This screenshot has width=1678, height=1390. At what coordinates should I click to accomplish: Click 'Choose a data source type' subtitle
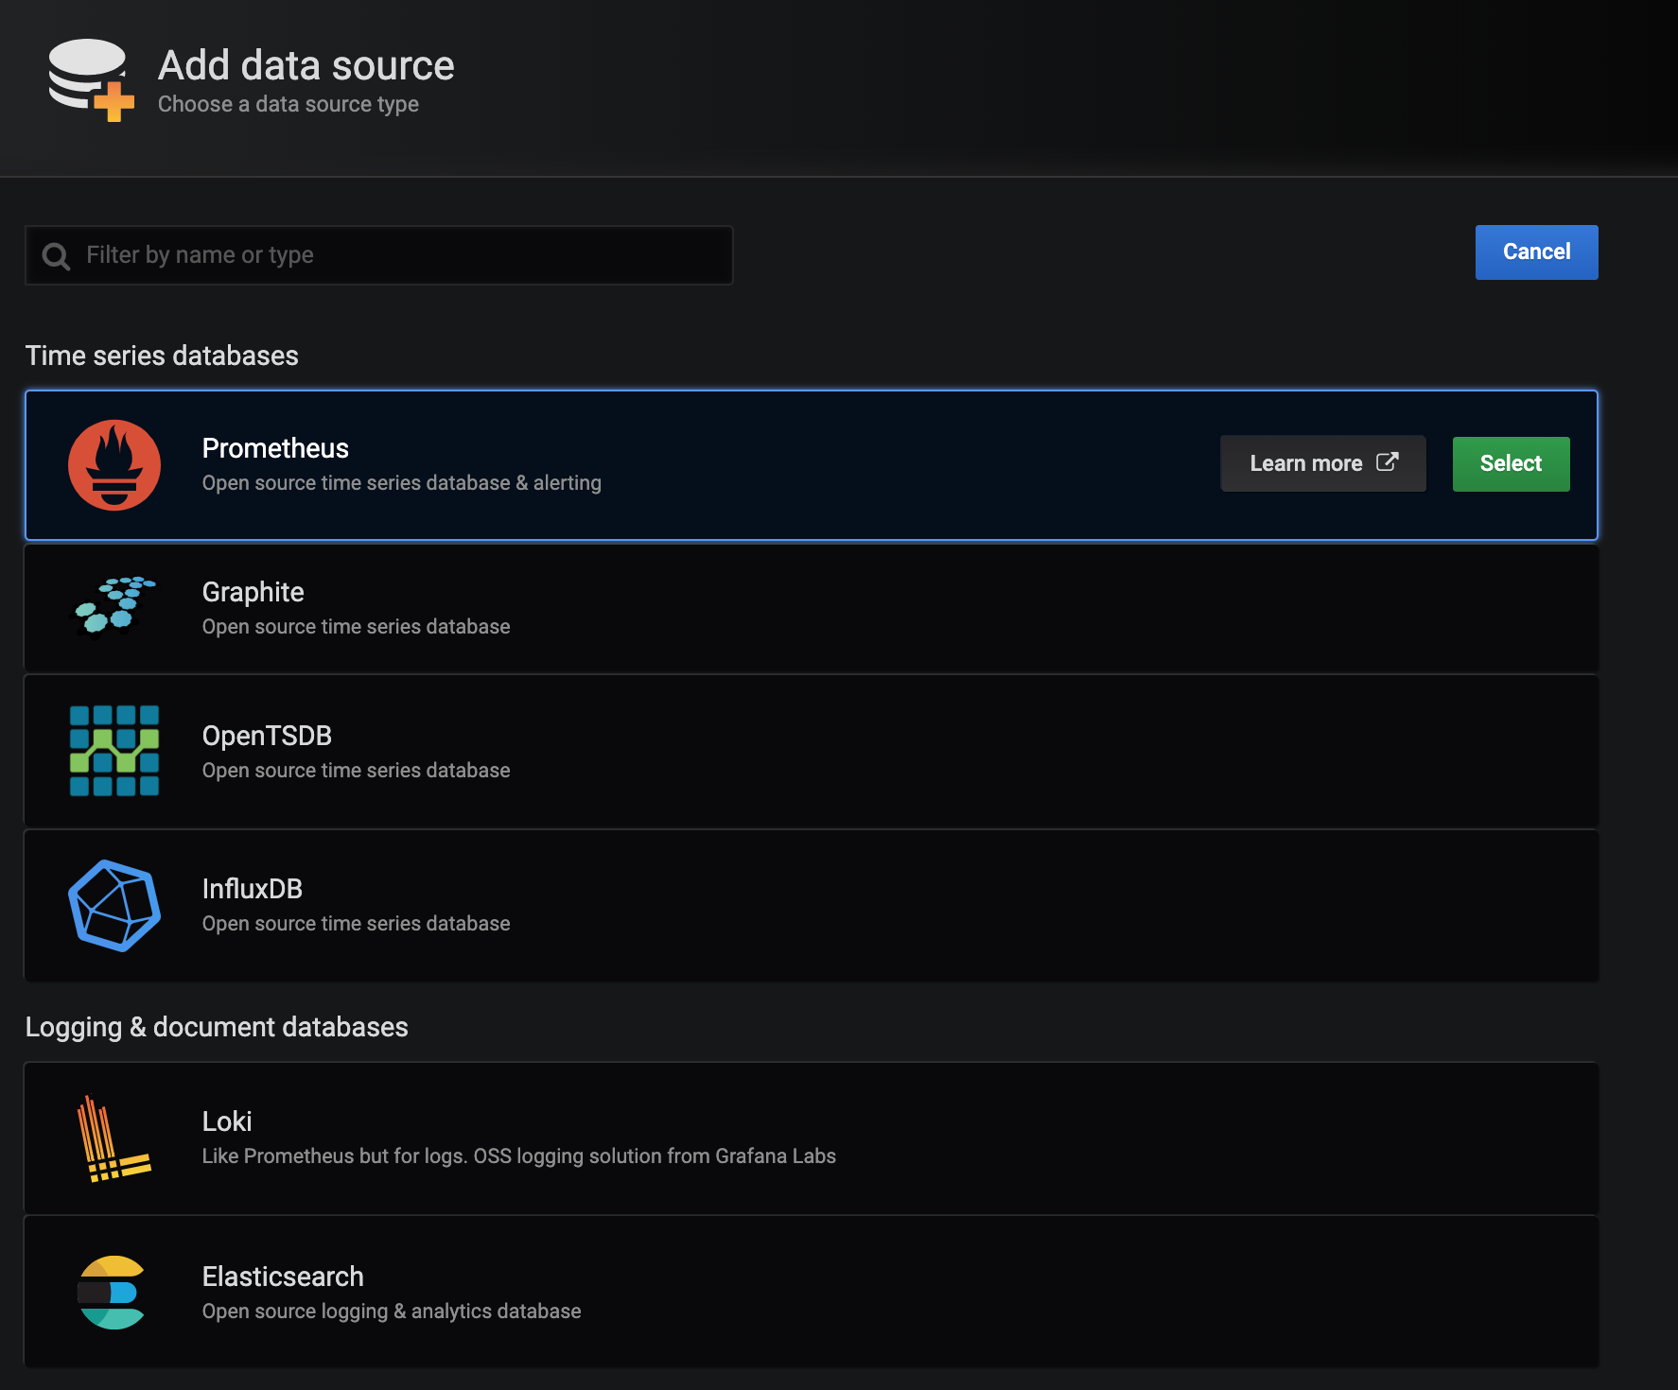click(288, 104)
